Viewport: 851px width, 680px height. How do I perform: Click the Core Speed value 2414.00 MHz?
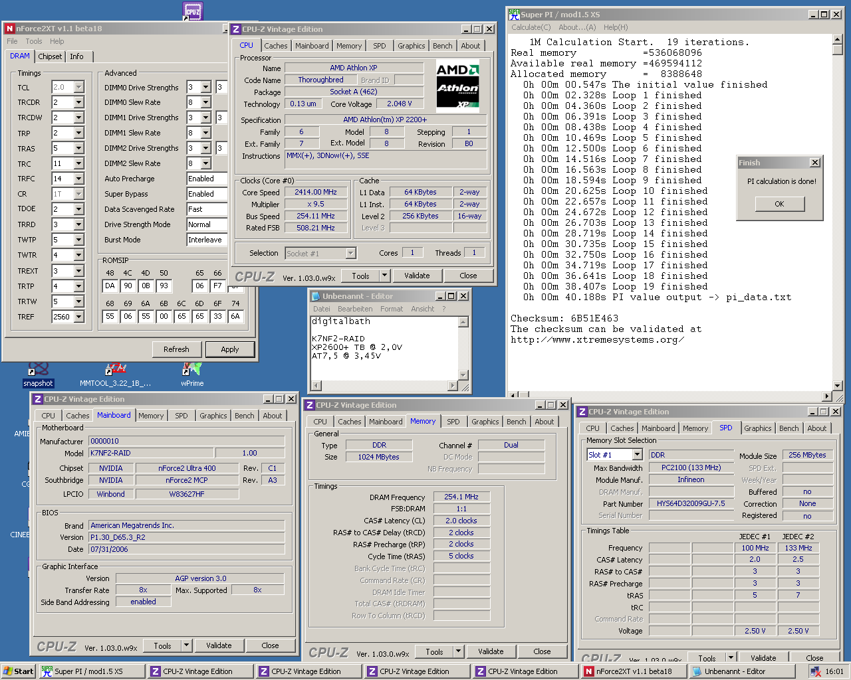point(316,192)
